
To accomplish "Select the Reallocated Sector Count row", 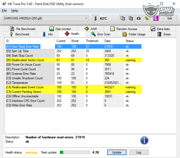I will [x=73, y=60].
